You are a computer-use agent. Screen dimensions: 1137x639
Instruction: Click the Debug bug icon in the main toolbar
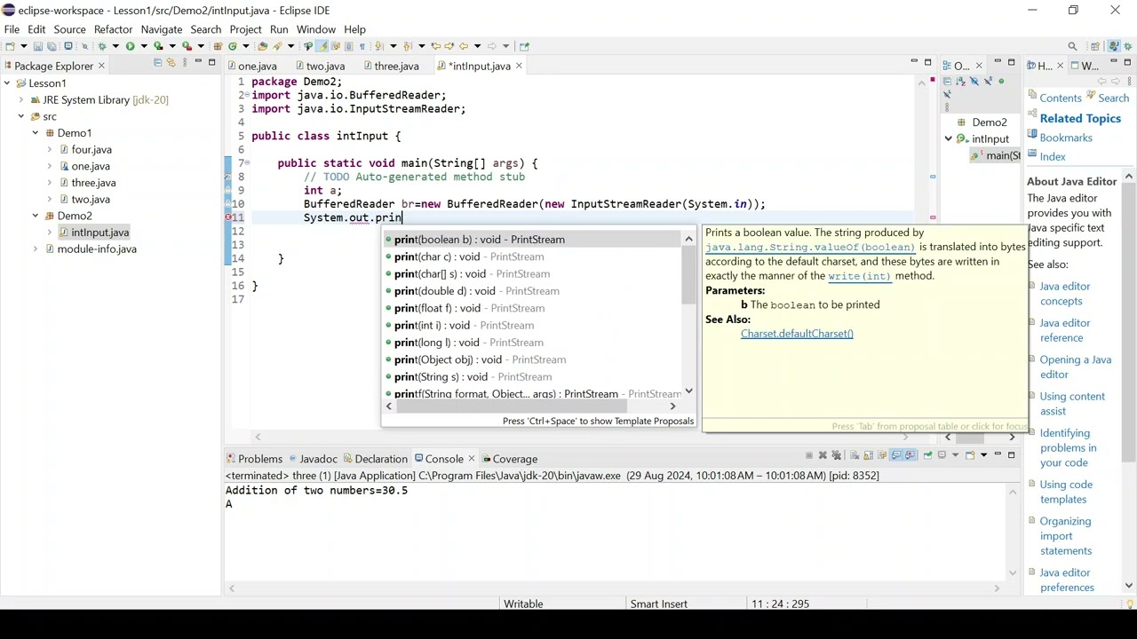pyautogui.click(x=102, y=46)
